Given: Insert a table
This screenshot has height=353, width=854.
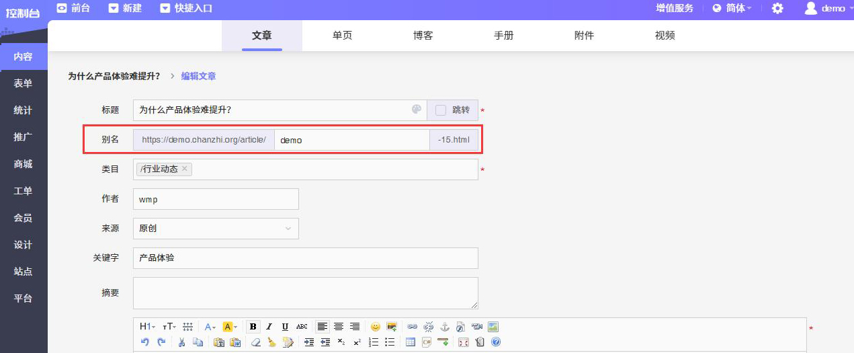Looking at the screenshot, I should [x=410, y=342].
